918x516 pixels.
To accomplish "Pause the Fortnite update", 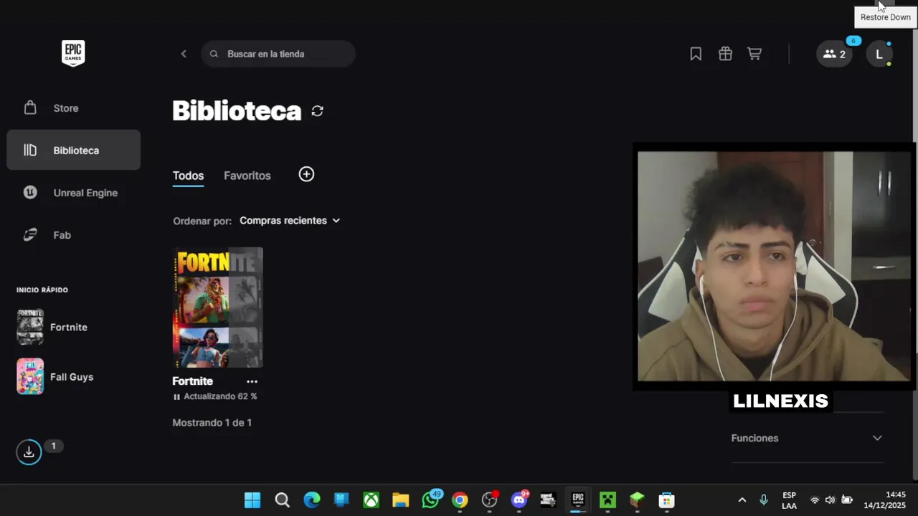I will click(x=177, y=396).
